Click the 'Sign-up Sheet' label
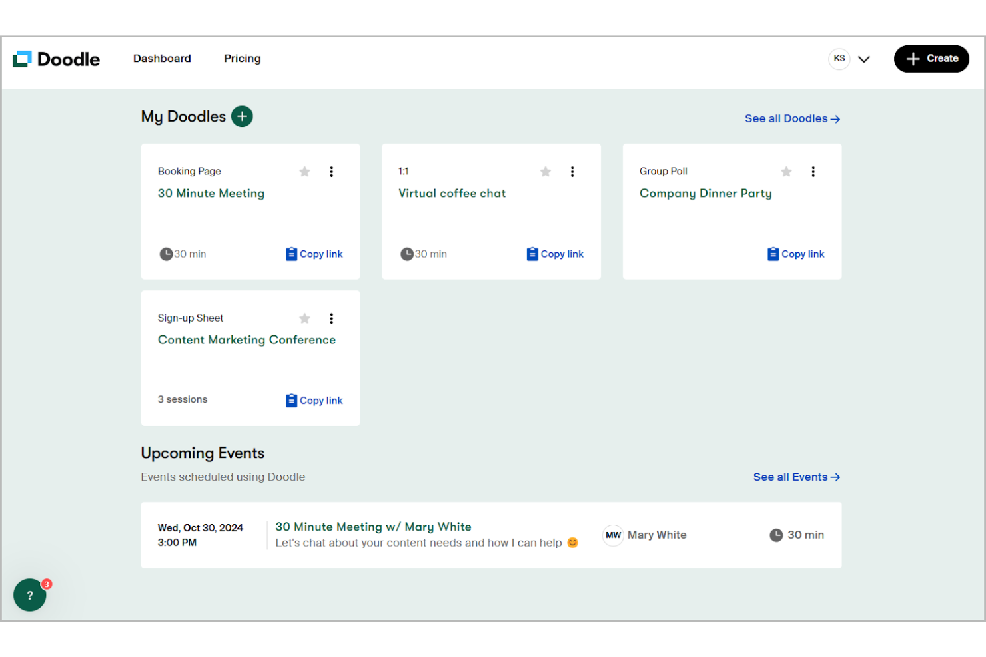Screen dimensions: 986x657 191,318
